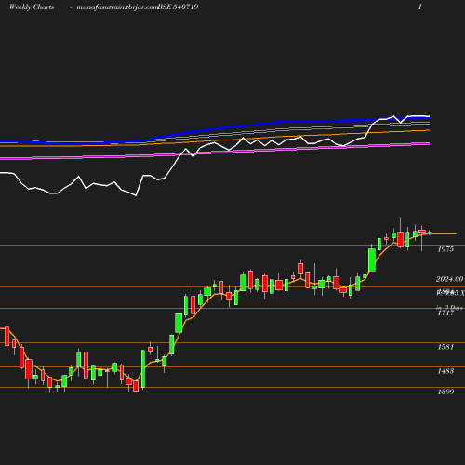Image resolution: width=465 pixels, height=465 pixels.
Task: Click the tall green candle near 1399 level
Action: pos(143,369)
